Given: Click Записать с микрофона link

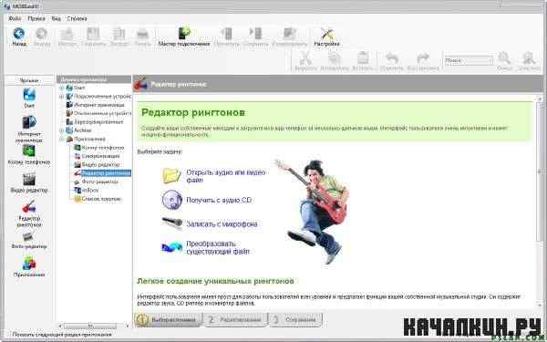Looking at the screenshot, I should pos(222,224).
